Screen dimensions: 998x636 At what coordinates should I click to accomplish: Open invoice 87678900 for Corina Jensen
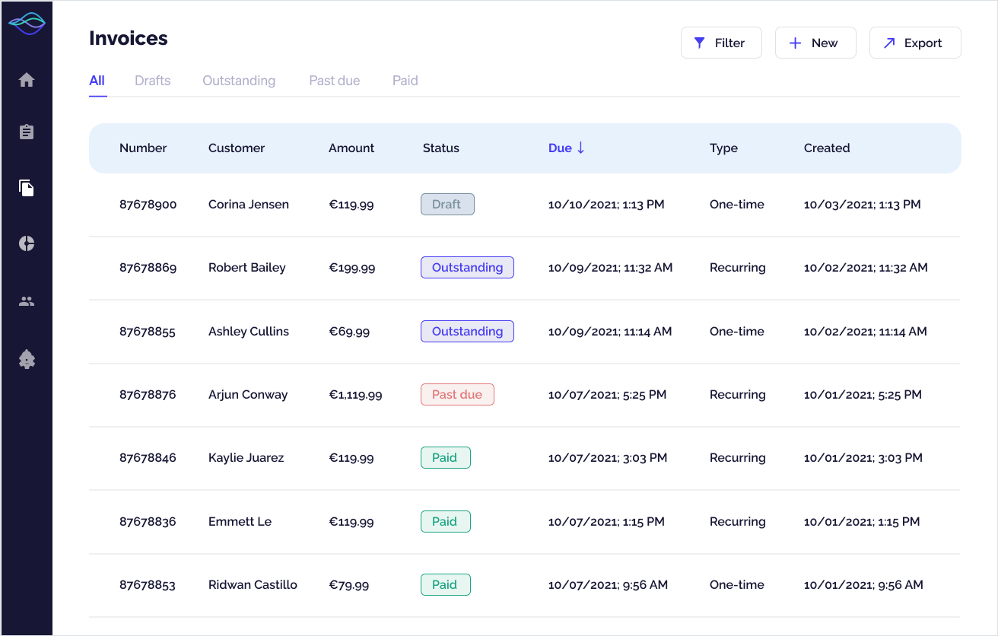148,205
